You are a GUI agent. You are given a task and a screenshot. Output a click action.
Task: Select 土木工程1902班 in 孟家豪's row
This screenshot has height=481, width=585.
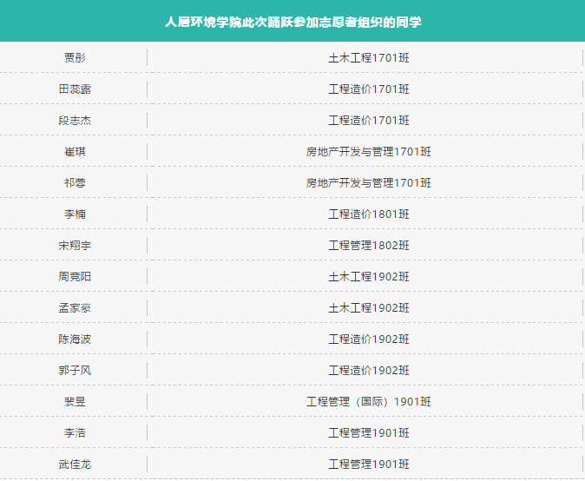point(369,308)
